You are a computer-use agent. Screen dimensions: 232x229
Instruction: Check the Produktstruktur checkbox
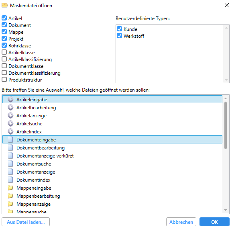coord(4,80)
